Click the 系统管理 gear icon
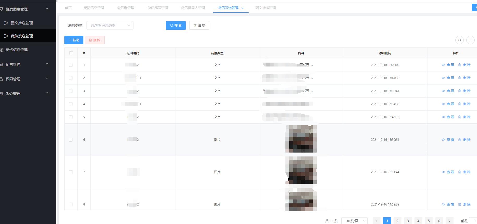The image size is (477, 224). (x=1, y=94)
